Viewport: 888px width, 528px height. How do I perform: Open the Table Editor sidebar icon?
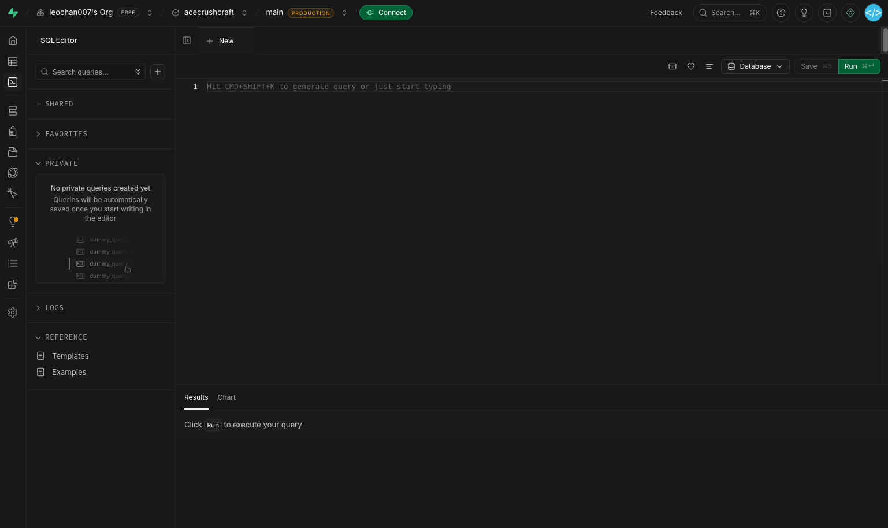[x=13, y=61]
